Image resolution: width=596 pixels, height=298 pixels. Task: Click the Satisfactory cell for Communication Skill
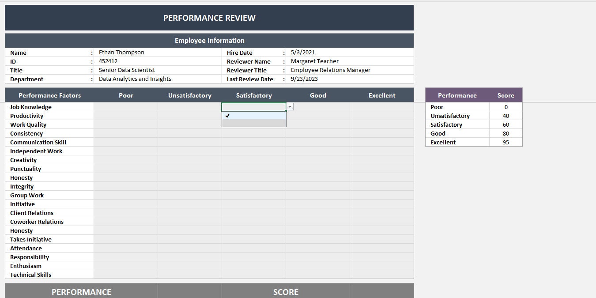point(254,142)
